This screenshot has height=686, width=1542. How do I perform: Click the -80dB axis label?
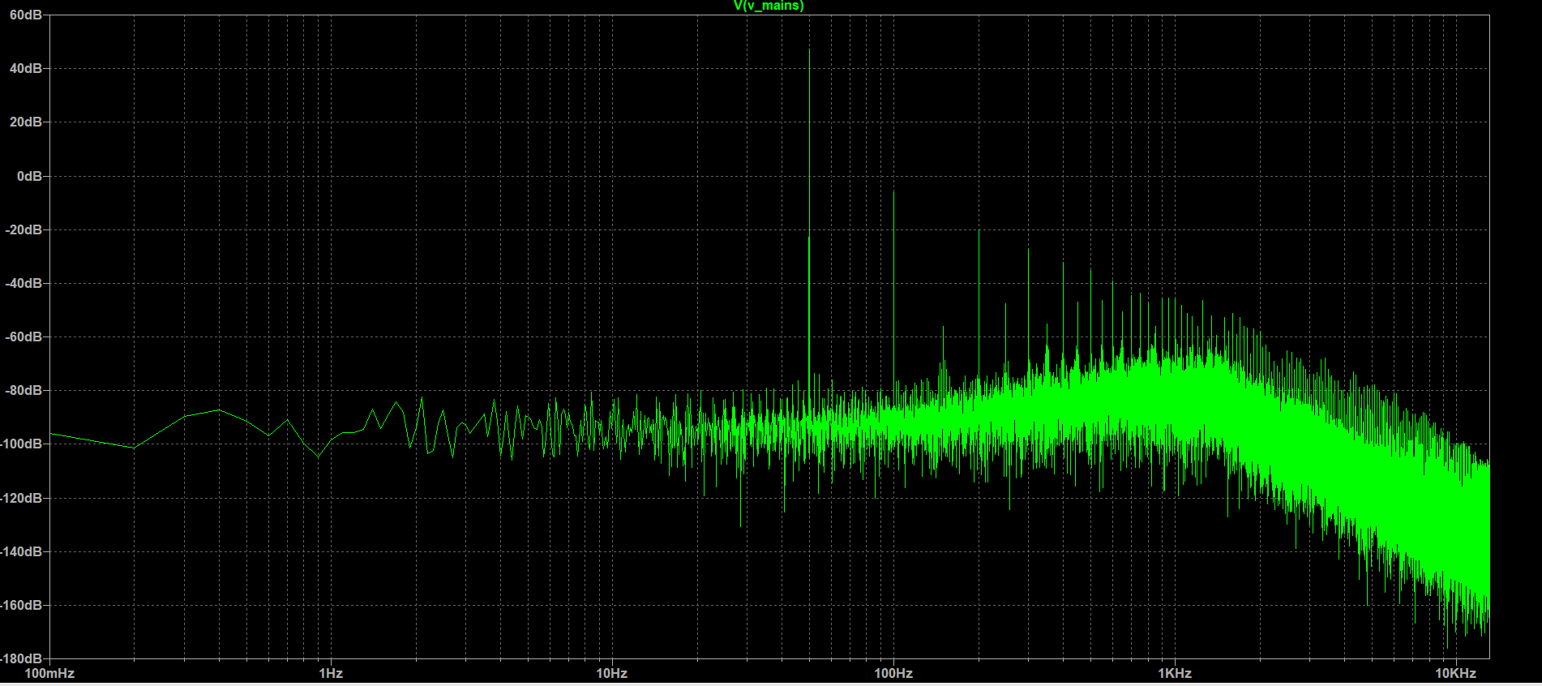point(24,390)
